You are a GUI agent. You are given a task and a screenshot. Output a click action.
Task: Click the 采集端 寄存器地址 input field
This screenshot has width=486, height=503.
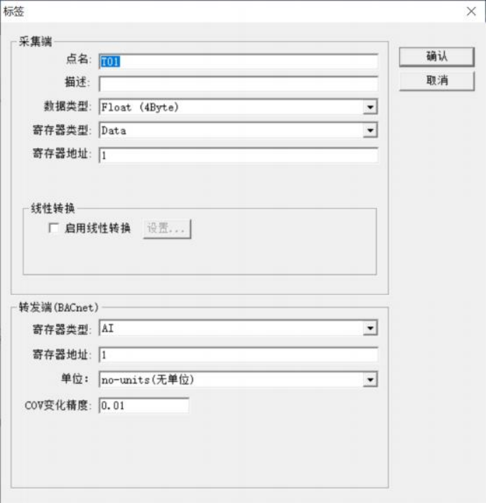click(x=238, y=155)
